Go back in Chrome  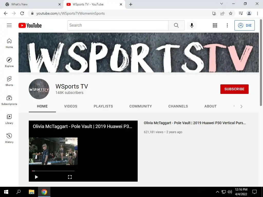[6, 13]
